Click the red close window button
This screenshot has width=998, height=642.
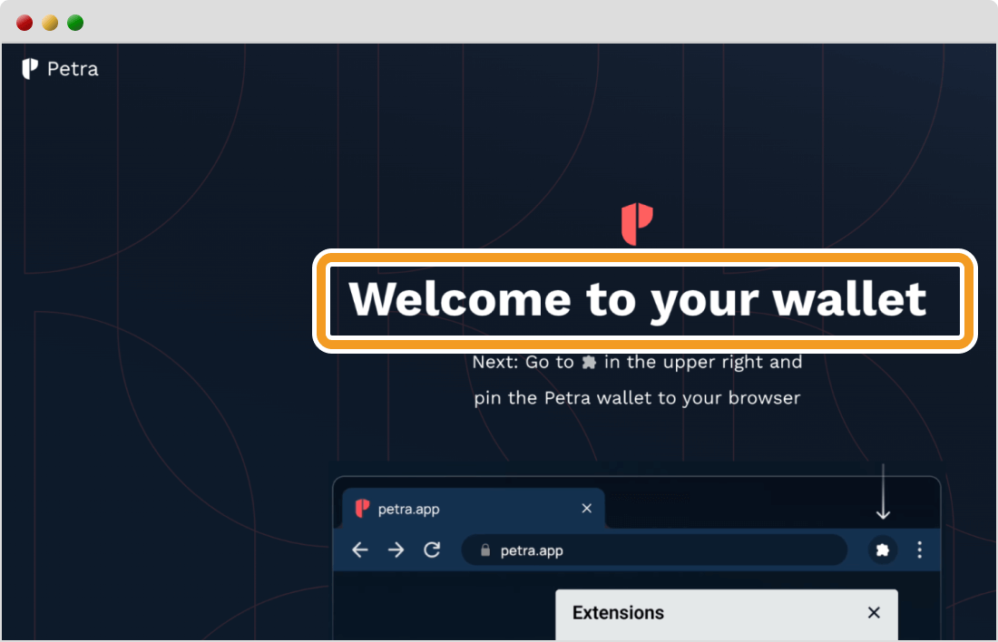click(24, 23)
